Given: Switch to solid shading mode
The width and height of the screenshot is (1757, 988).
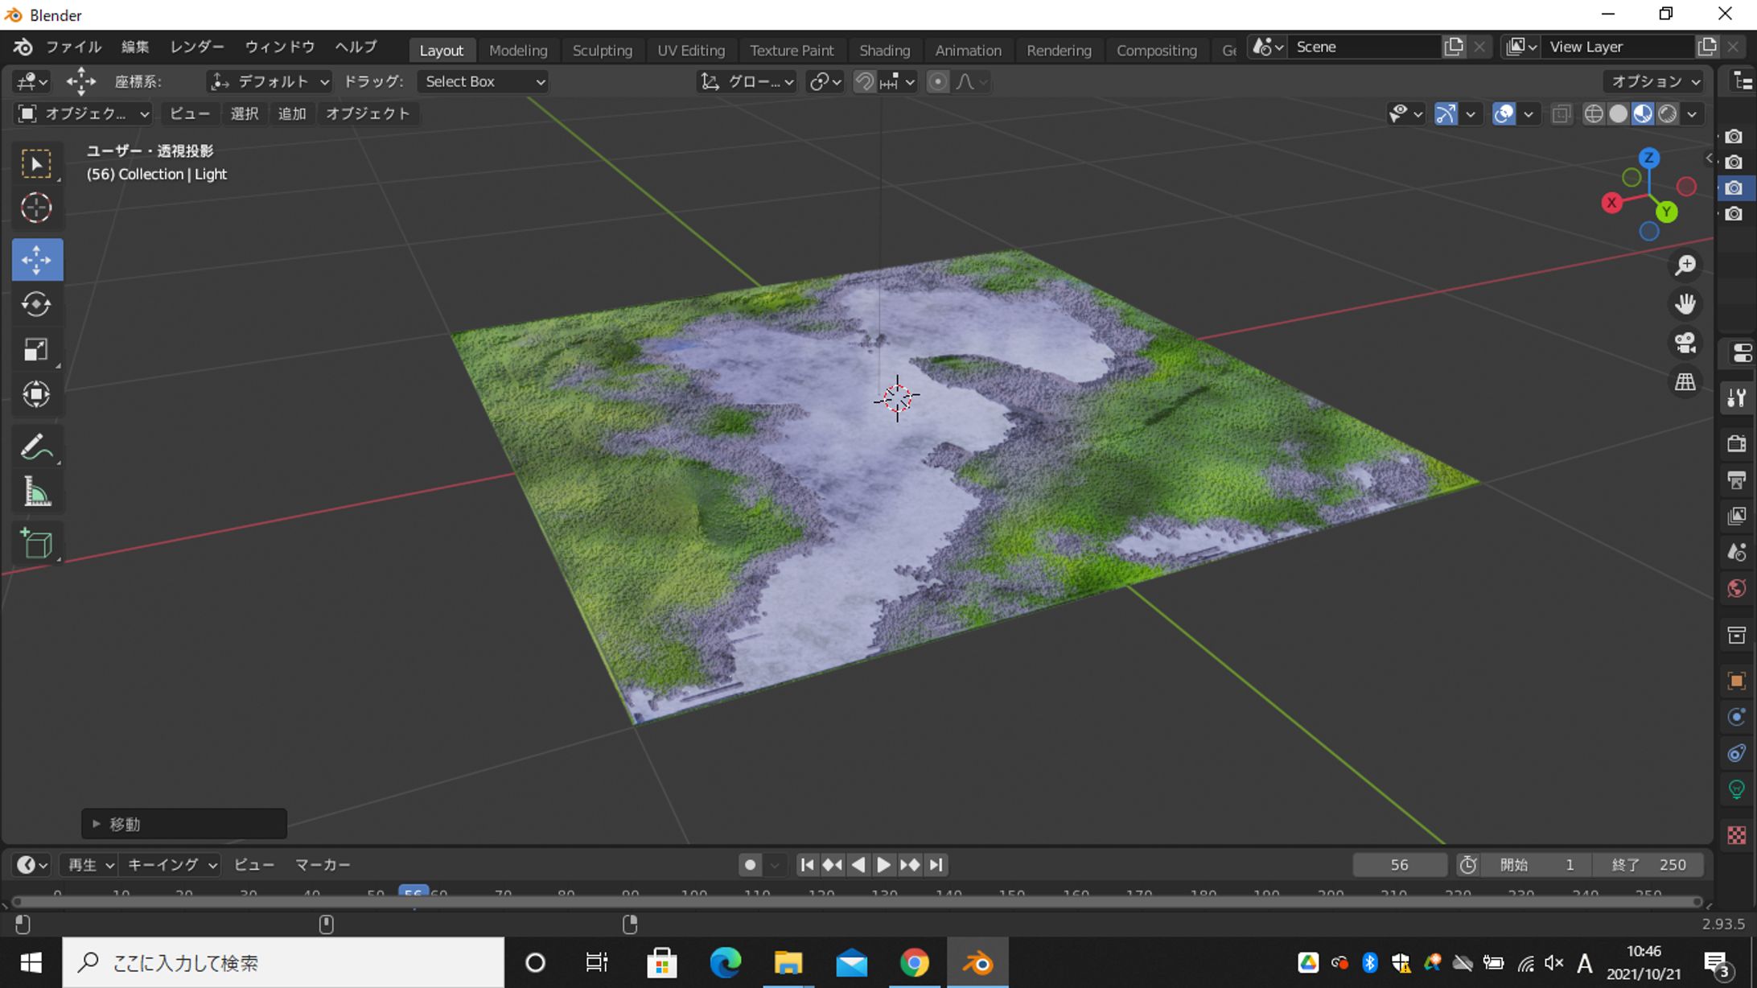Looking at the screenshot, I should pos(1618,113).
